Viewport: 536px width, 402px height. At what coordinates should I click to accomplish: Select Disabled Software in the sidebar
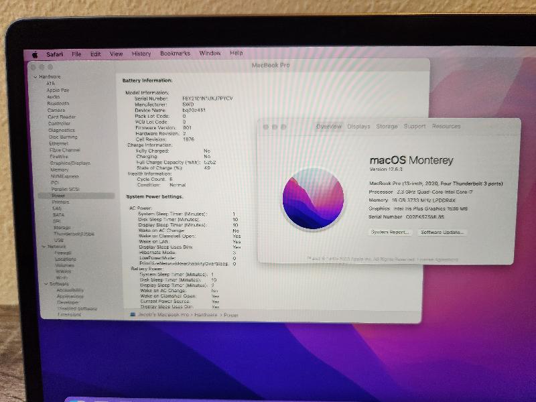click(77, 308)
